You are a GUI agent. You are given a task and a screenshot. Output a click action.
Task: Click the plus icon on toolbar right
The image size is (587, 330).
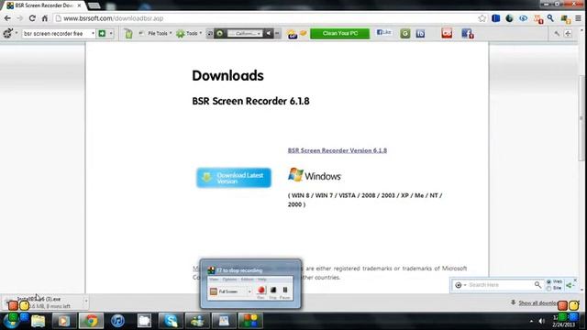(x=568, y=34)
